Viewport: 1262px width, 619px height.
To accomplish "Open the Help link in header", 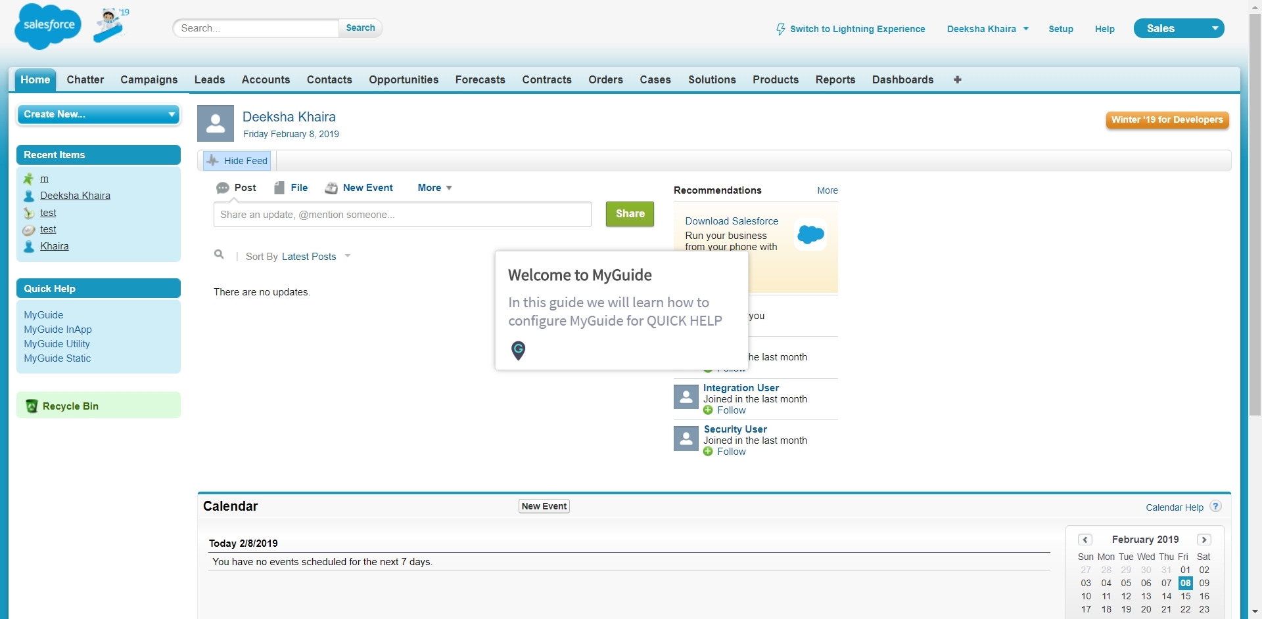I will tap(1105, 29).
